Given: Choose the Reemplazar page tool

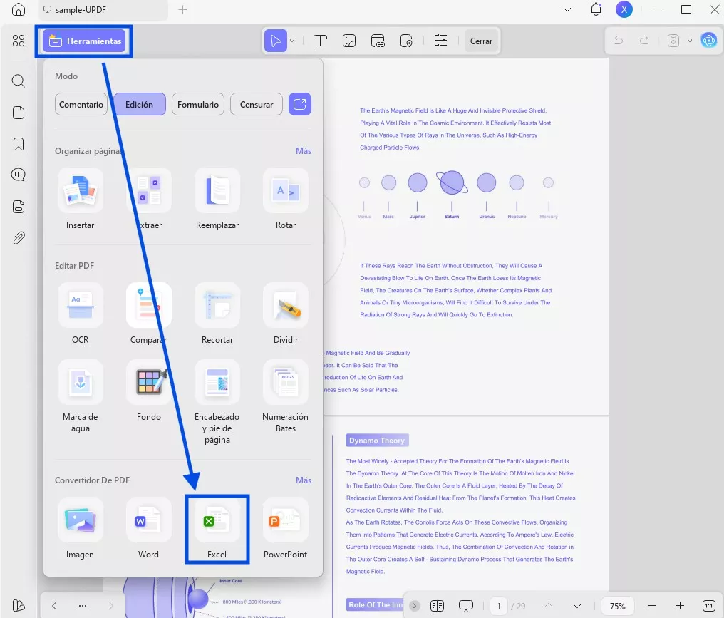Looking at the screenshot, I should [x=217, y=200].
